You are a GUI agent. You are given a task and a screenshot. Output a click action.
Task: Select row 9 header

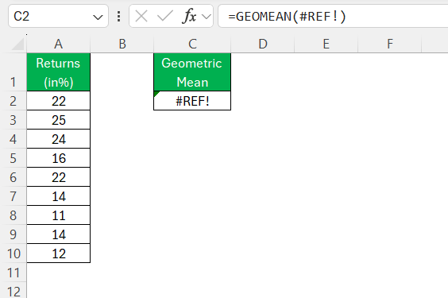coord(14,234)
